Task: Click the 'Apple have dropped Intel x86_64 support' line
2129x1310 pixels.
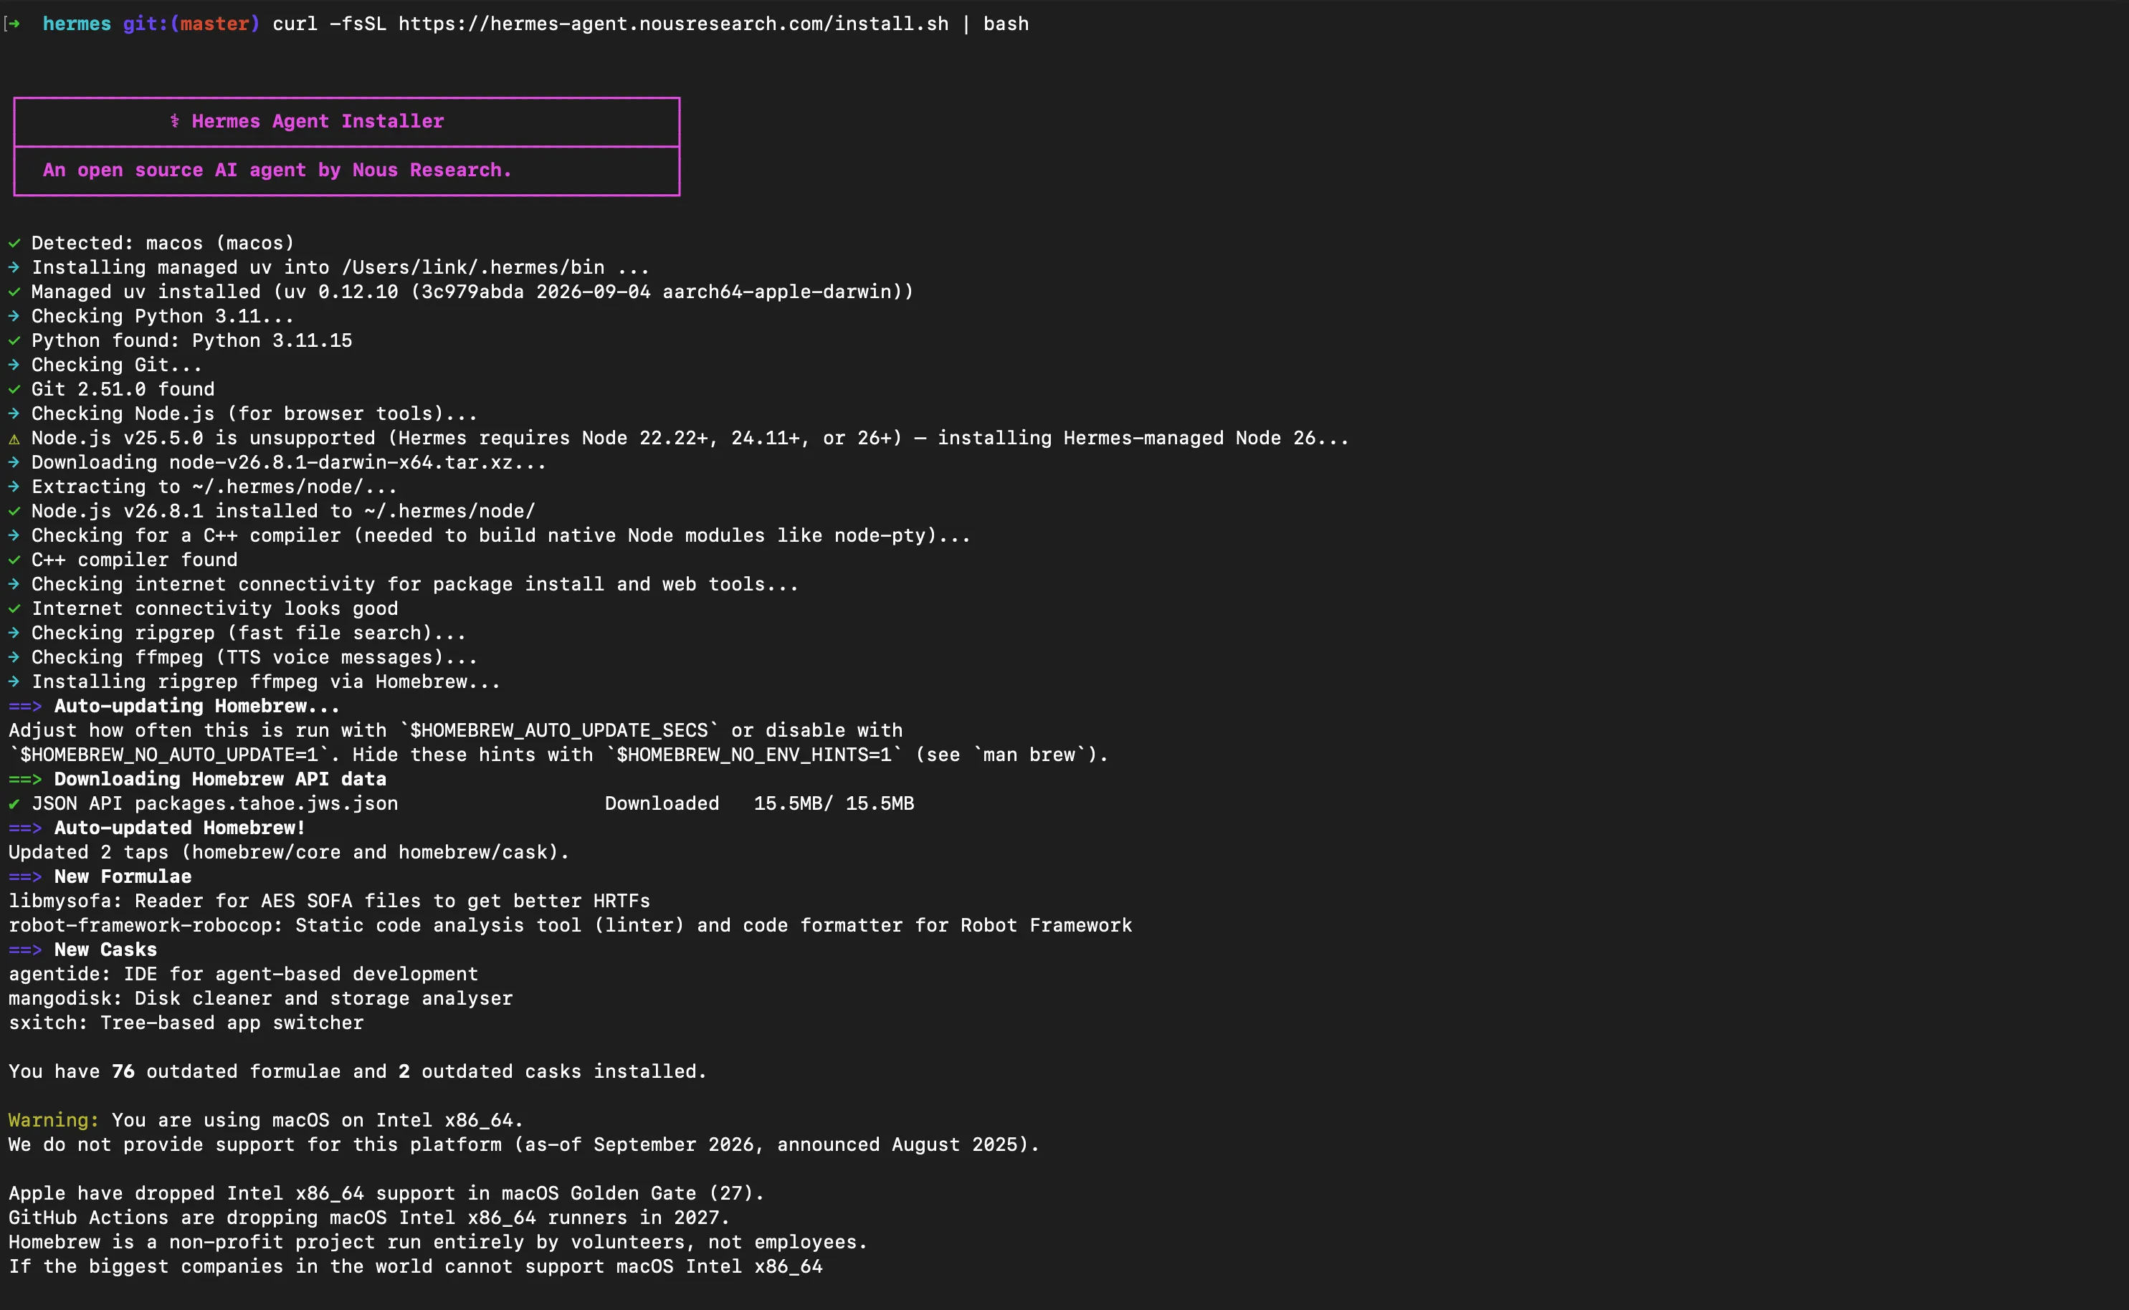Action: [x=386, y=1193]
